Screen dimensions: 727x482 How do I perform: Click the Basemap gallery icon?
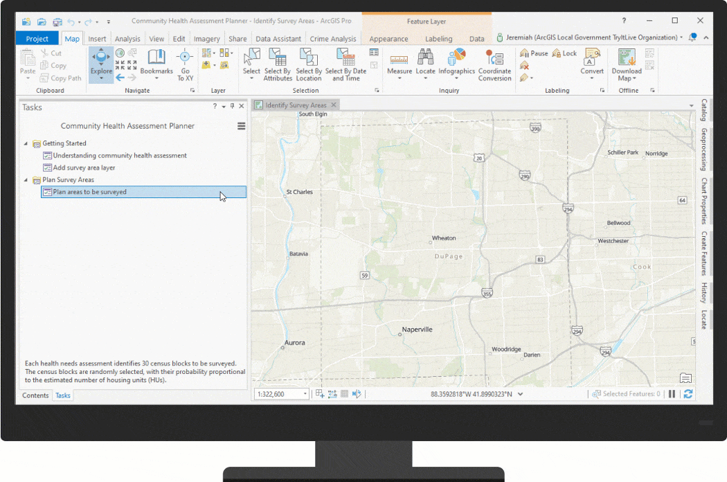pyautogui.click(x=207, y=53)
